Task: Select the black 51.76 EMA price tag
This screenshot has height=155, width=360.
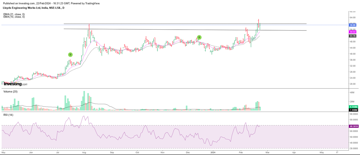Action: 352,36
